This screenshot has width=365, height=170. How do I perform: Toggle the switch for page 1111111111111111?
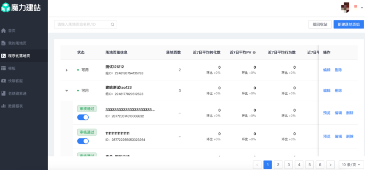point(83,141)
